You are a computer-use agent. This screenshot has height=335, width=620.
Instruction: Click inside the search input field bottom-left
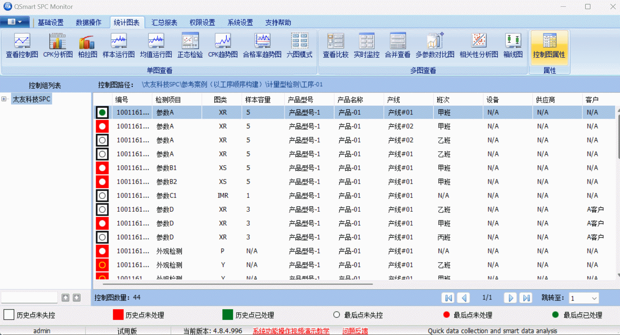tap(29, 297)
